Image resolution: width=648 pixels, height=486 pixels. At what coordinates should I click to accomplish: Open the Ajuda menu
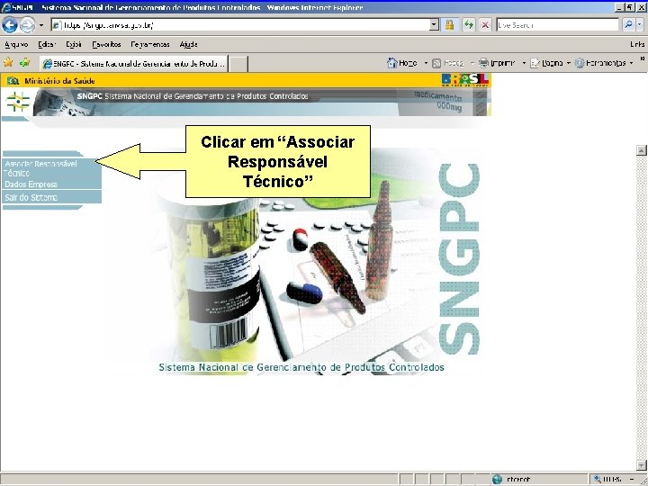click(188, 44)
